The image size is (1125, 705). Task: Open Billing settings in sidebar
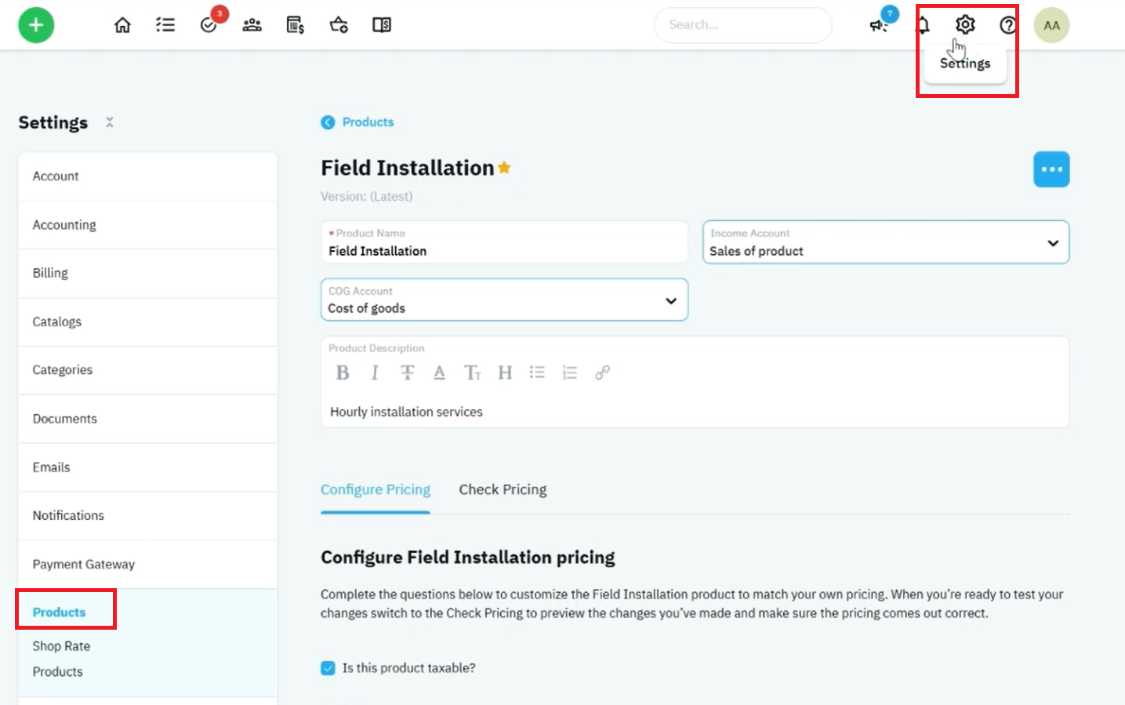click(147, 273)
